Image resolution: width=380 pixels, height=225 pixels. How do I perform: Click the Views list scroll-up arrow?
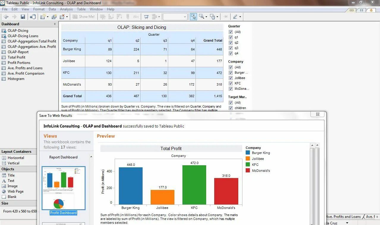91,157
